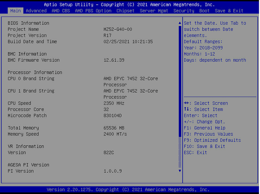The image size is (260, 194).
Task: Click the Enter: Select hint
Action: 200,115
